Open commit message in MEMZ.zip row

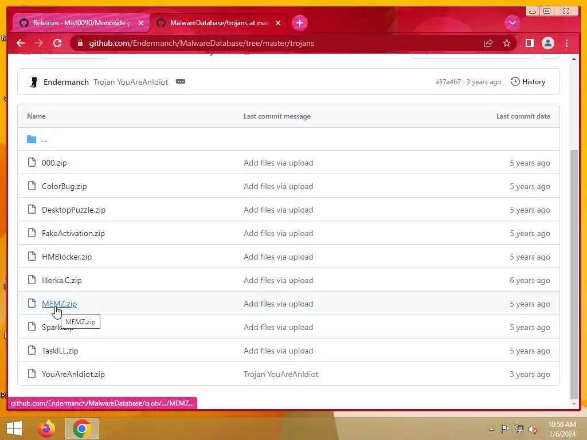pyautogui.click(x=278, y=304)
